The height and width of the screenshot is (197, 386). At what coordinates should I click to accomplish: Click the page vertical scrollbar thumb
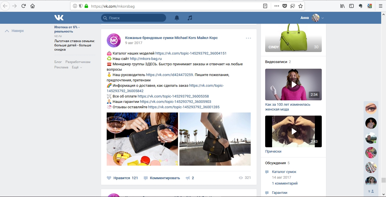point(383,180)
